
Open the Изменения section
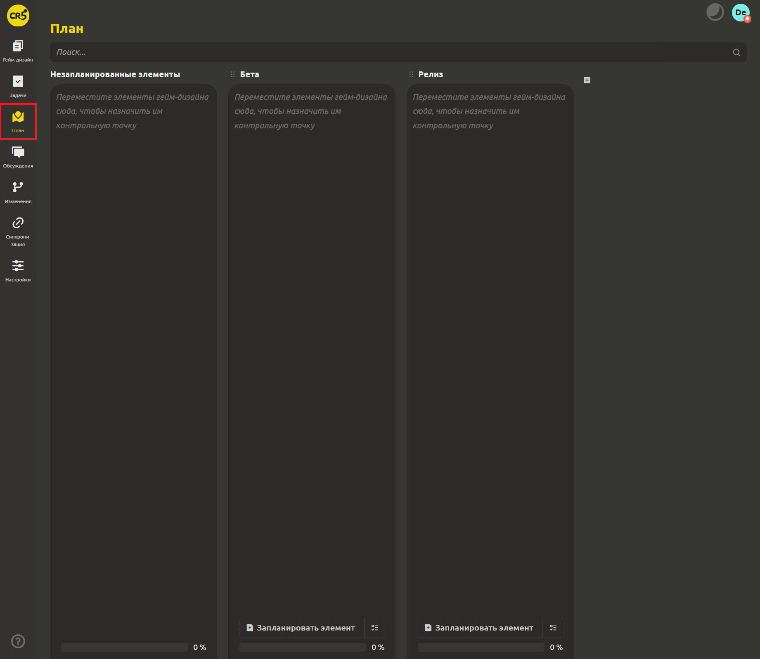[18, 193]
